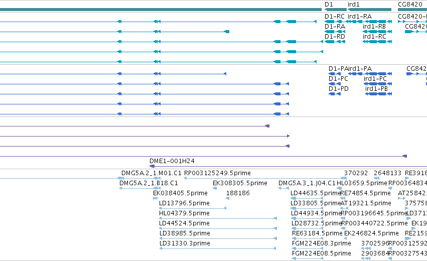Select feature 370292

pos(356,173)
